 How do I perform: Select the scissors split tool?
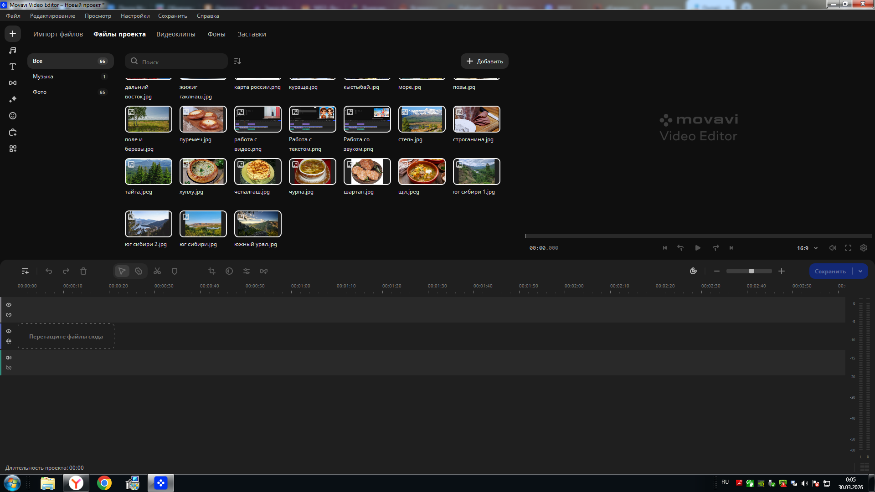(157, 271)
